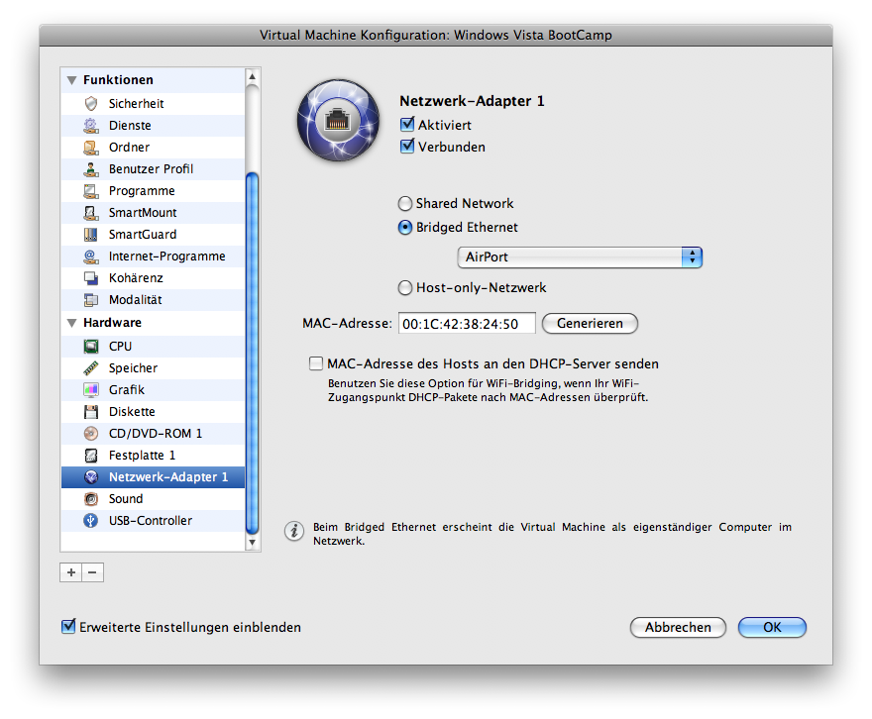This screenshot has height=719, width=872.
Task: Click the Sicherheit shield icon
Action: pos(90,103)
